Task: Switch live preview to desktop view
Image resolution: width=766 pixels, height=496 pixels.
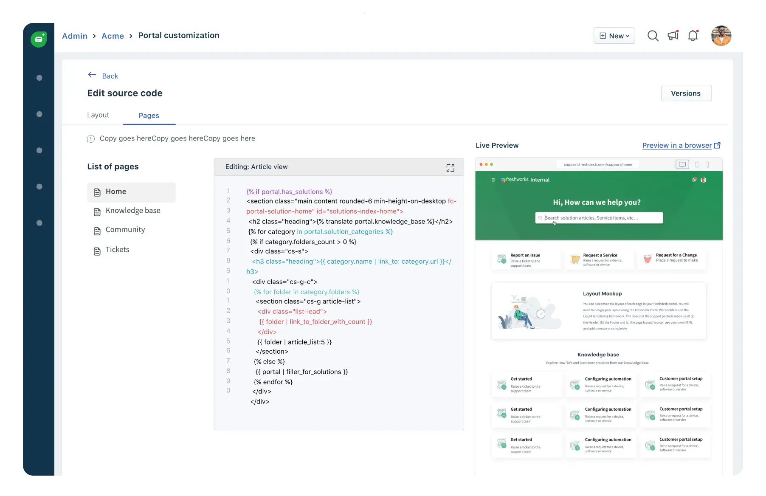Action: click(x=682, y=165)
